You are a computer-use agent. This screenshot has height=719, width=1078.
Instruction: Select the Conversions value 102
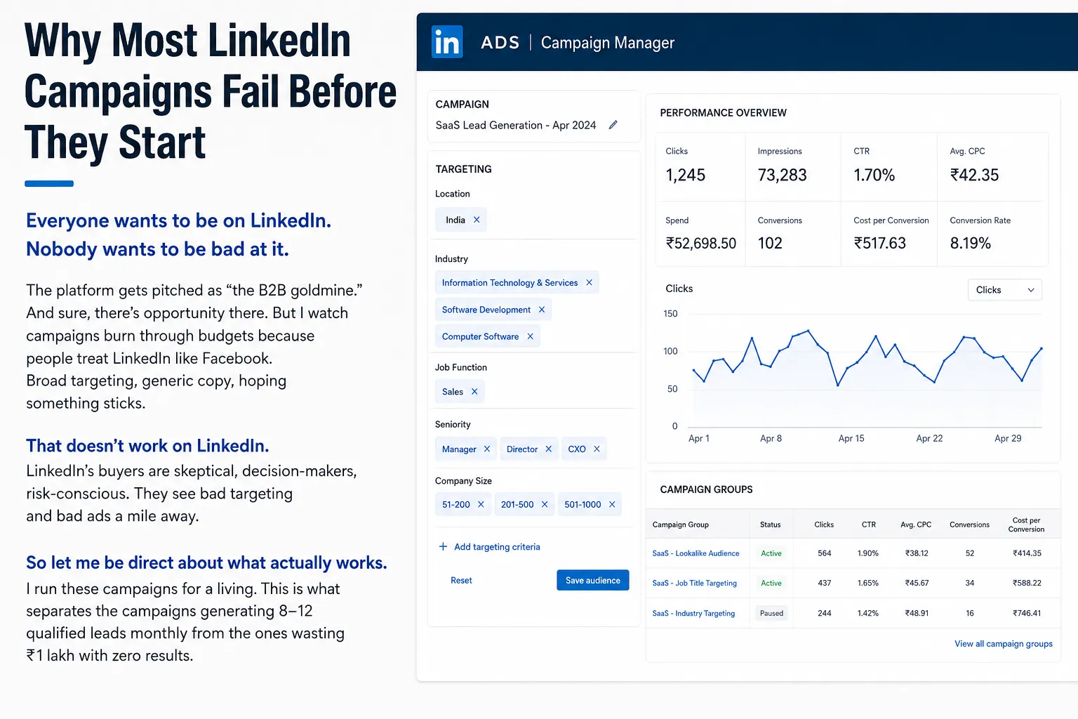(770, 243)
